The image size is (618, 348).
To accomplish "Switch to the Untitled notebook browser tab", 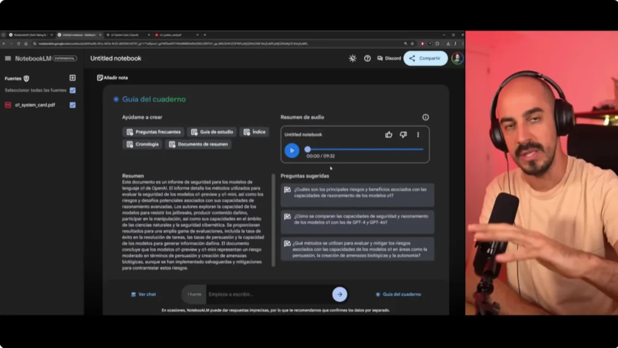I will pyautogui.click(x=79, y=35).
